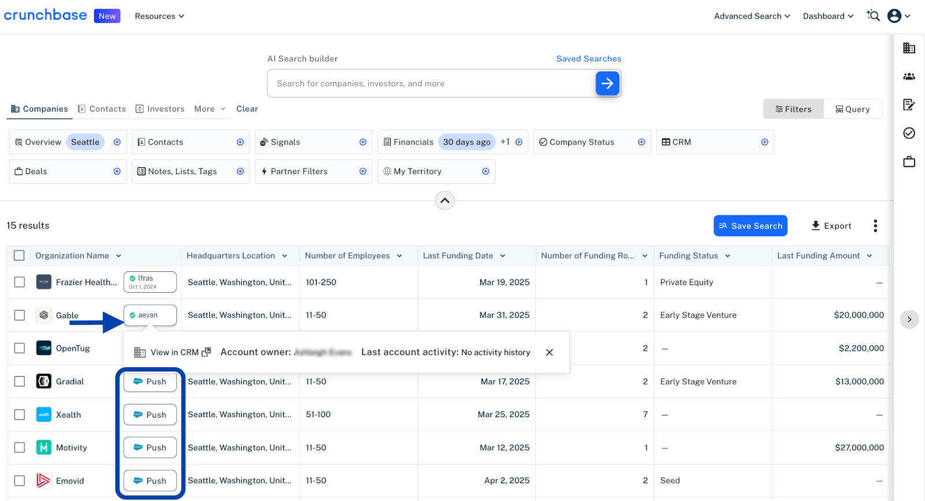Add a Company Status filter with plus icon
925x501 pixels.
tap(641, 142)
